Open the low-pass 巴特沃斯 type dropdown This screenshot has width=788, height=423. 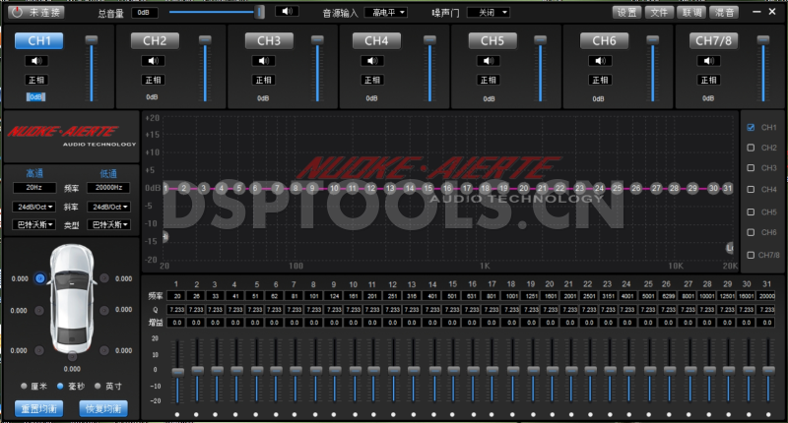click(x=109, y=225)
